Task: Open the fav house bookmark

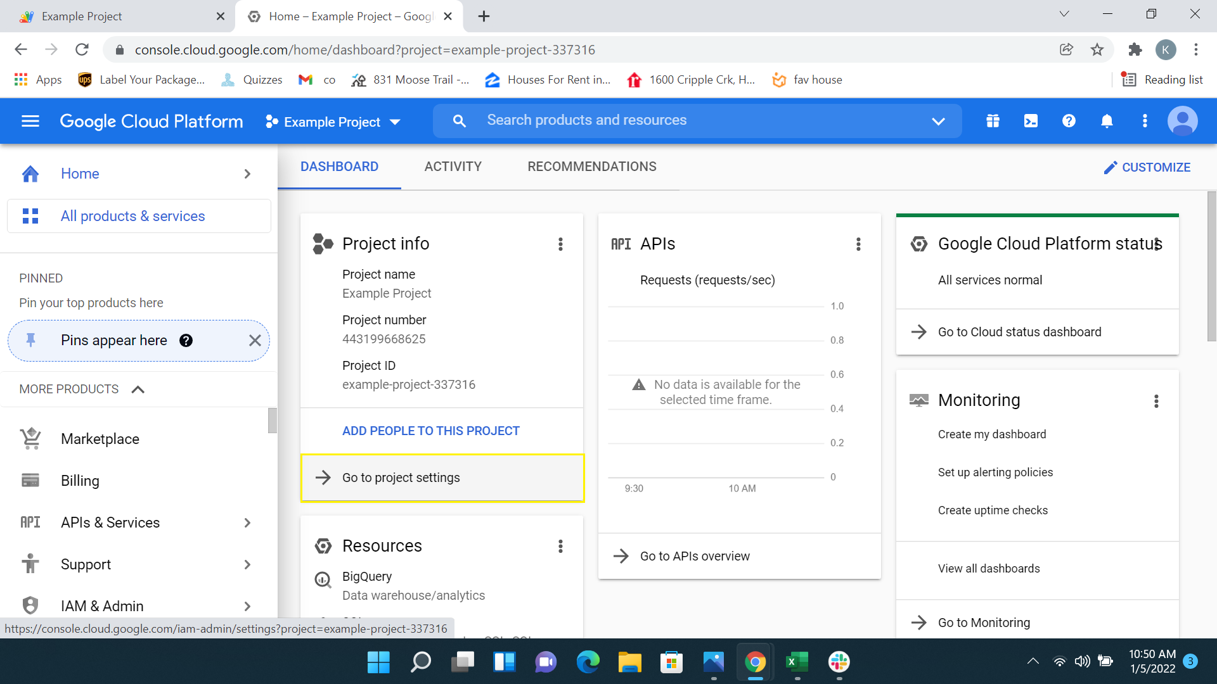Action: click(807, 79)
